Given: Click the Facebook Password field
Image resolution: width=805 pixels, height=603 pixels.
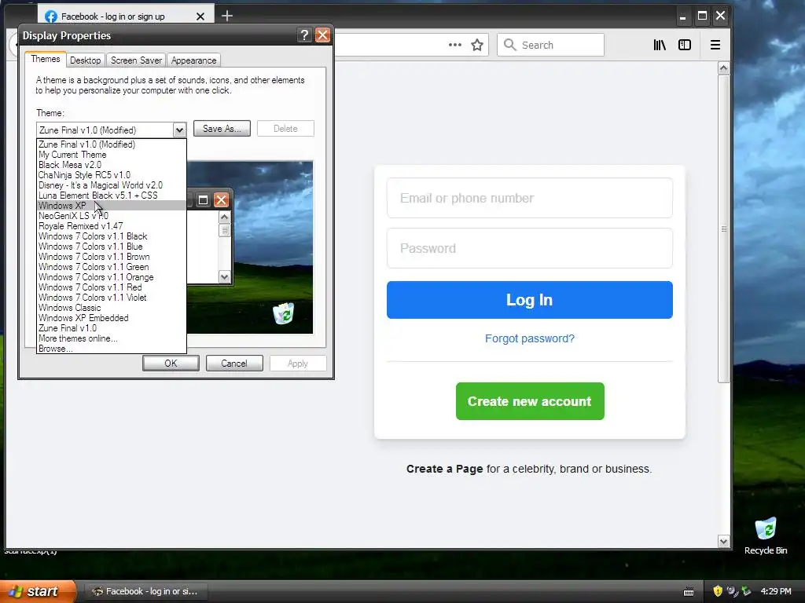Looking at the screenshot, I should click(x=529, y=248).
